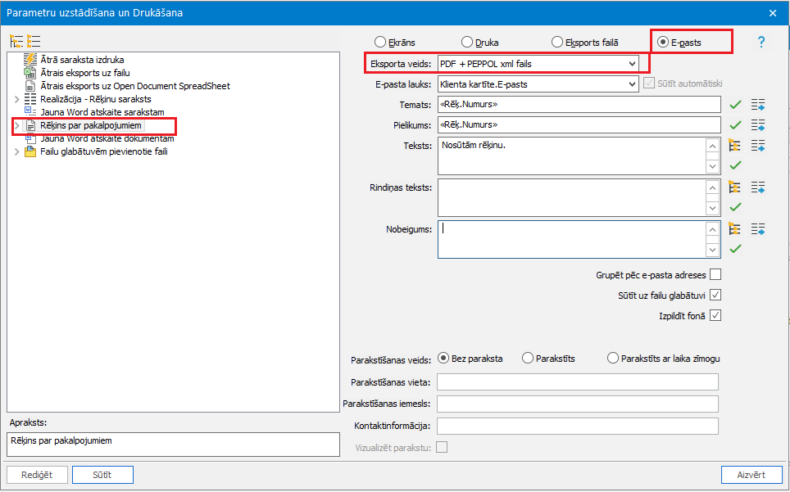Select the Druka radio button
Image resolution: width=790 pixels, height=492 pixels.
(467, 42)
